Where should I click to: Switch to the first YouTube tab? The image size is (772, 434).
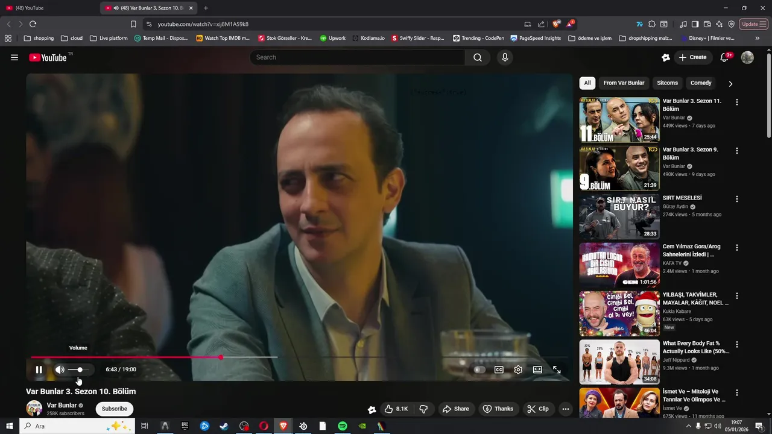[48, 8]
